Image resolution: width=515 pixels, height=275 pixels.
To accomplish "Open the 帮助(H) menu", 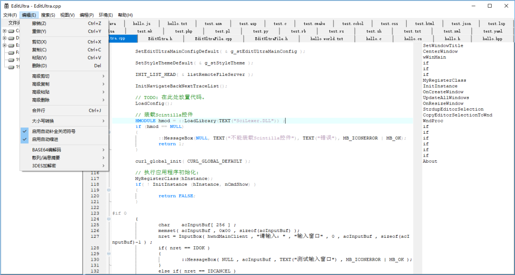I will 125,15.
